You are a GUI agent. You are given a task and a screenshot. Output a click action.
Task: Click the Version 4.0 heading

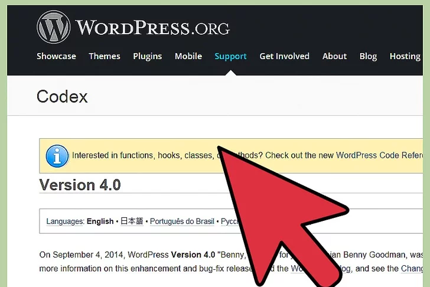pyautogui.click(x=80, y=185)
